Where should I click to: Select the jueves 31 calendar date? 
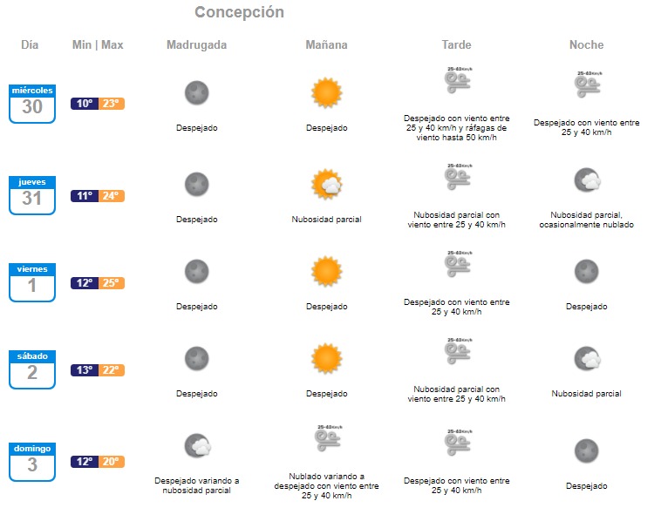32,195
